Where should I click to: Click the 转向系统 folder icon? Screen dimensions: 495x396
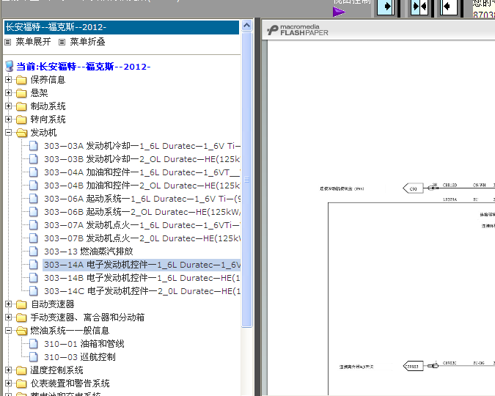[x=21, y=120]
